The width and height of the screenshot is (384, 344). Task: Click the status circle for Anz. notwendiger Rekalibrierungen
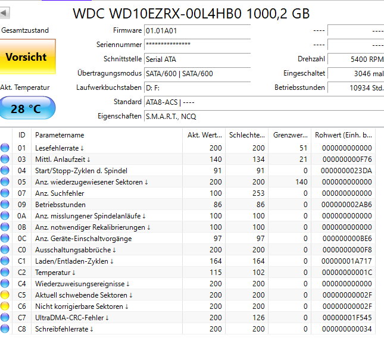coord(5,227)
